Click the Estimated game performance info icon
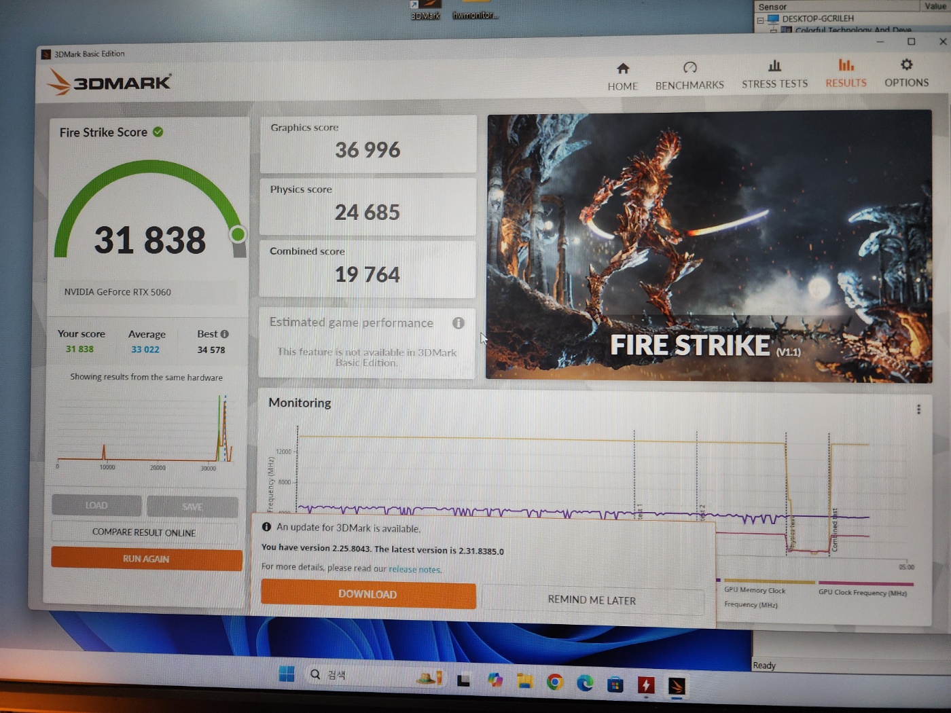 459,323
